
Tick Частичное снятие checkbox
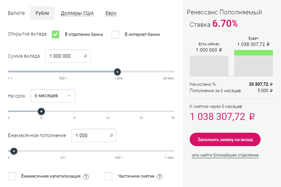tap(109, 176)
